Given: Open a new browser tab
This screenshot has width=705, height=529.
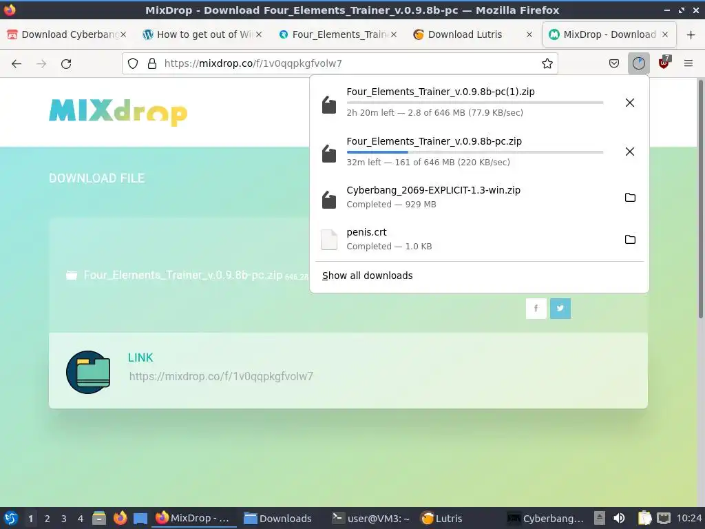Looking at the screenshot, I should click(691, 34).
